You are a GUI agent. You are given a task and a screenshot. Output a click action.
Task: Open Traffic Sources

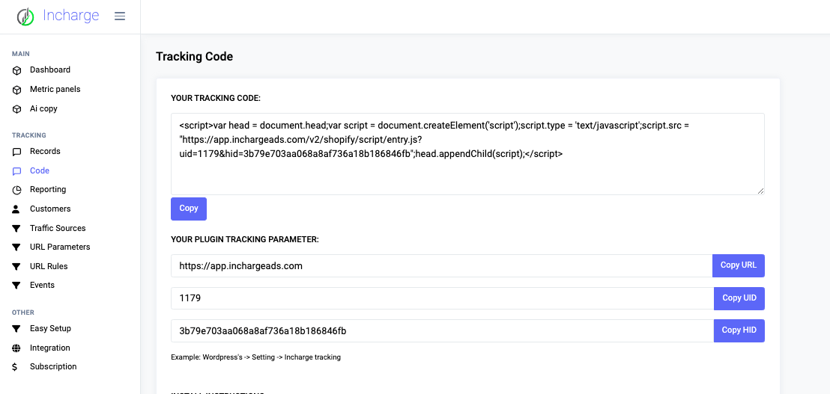pyautogui.click(x=58, y=228)
